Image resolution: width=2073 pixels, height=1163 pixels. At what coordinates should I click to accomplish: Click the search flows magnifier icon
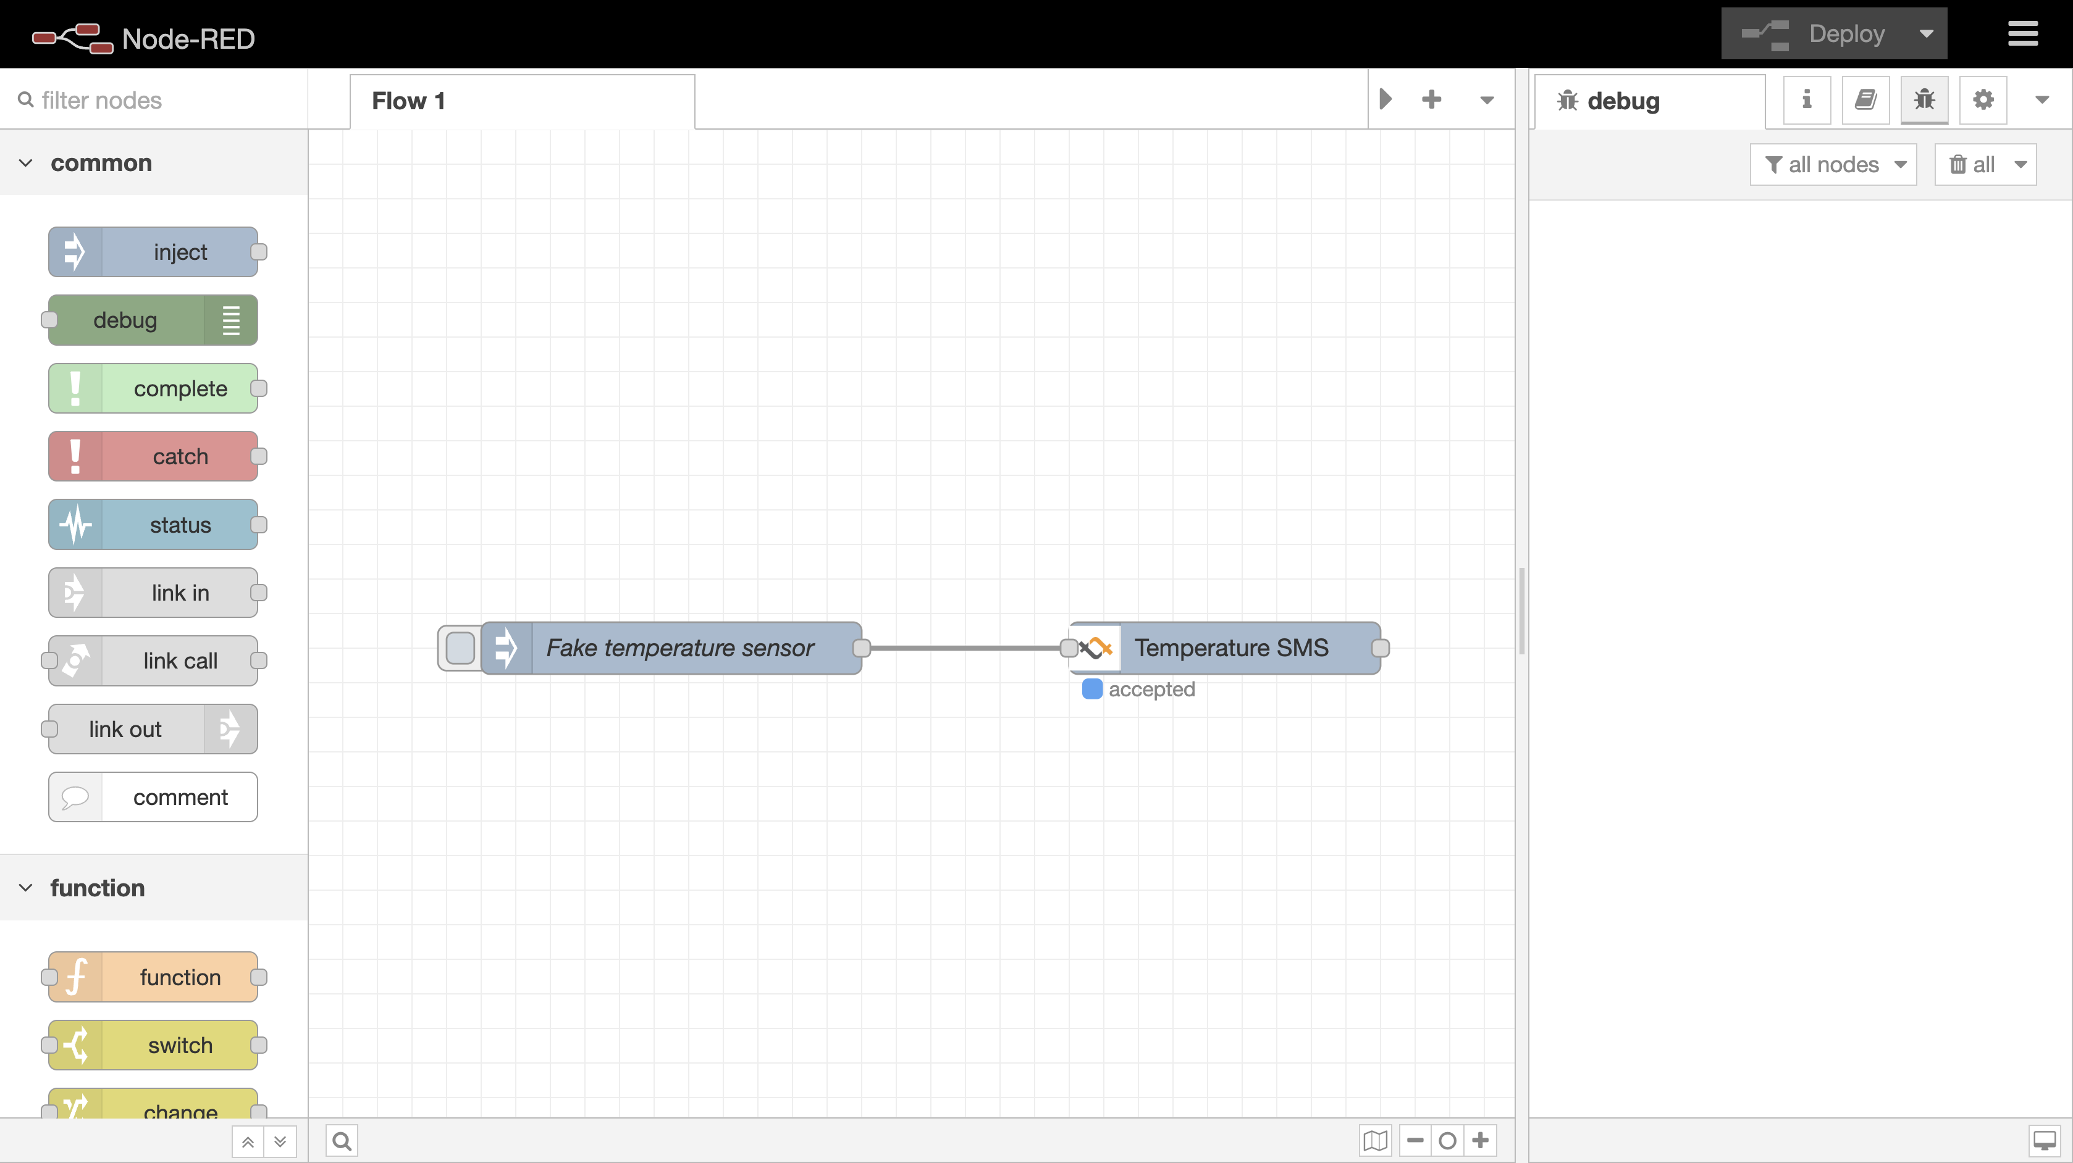(342, 1141)
